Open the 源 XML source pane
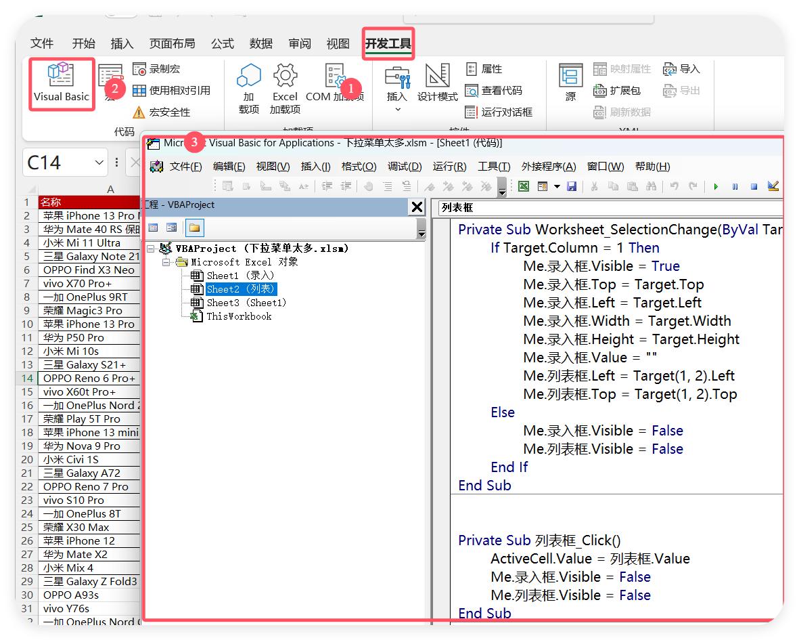This screenshot has height=640, width=799. point(570,83)
